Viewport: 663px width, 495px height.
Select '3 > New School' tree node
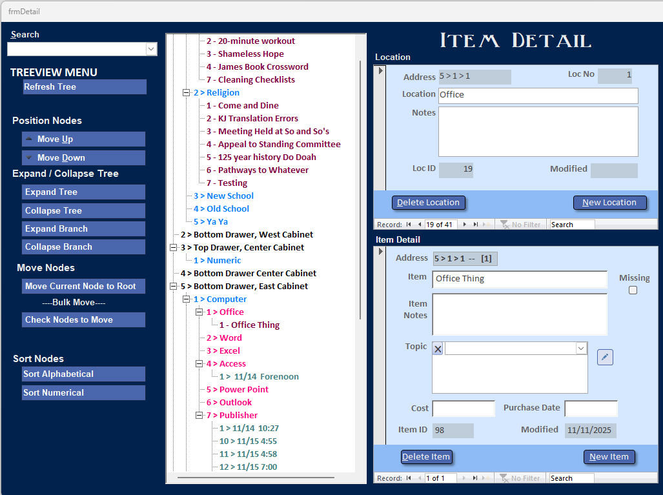click(223, 196)
